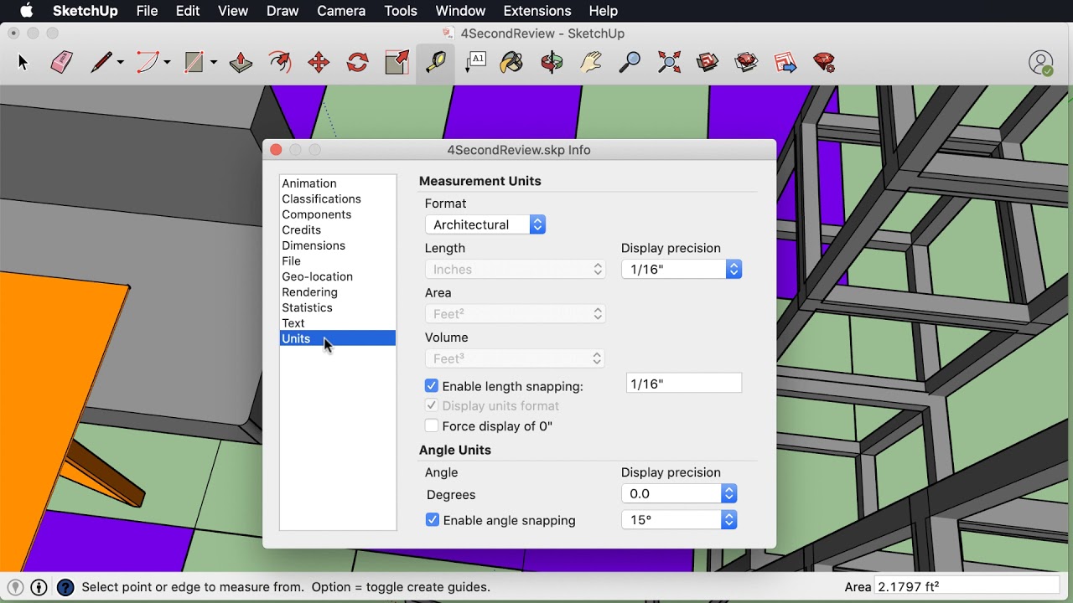Disable Enable angle snapping
This screenshot has height=603, width=1073.
433,520
